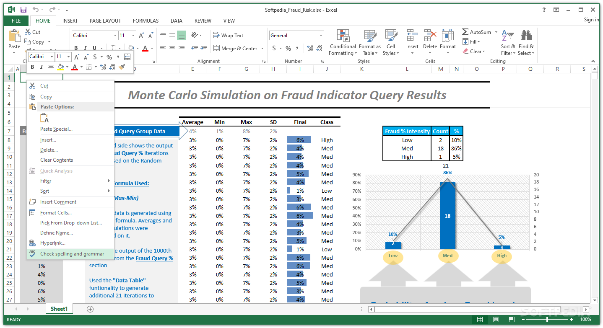The width and height of the screenshot is (603, 328).
Task: Toggle the highlighted Bottom Align button
Action: (x=182, y=35)
